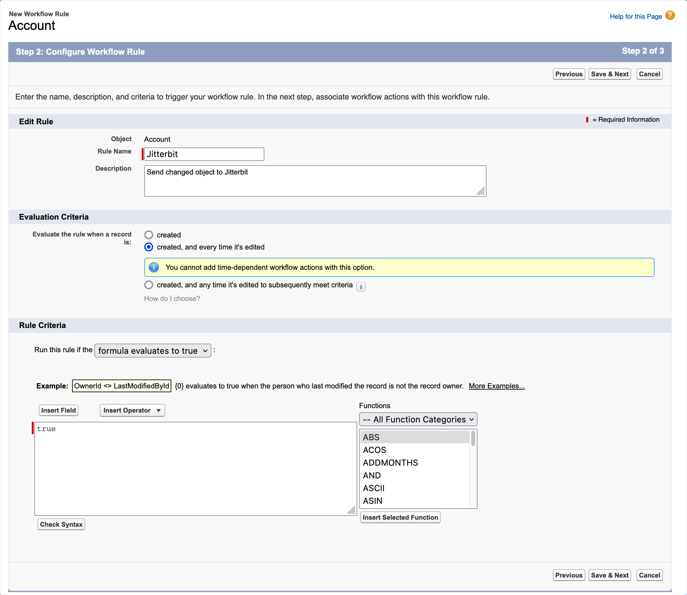The image size is (687, 595).
Task: Click the Check Syntax button
Action: click(x=61, y=524)
